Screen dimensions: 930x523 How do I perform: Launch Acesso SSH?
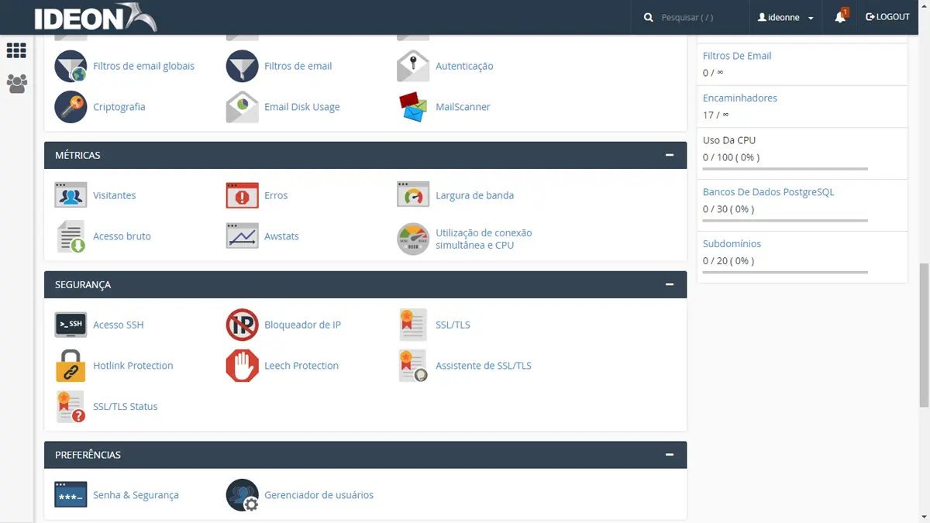[x=118, y=325]
